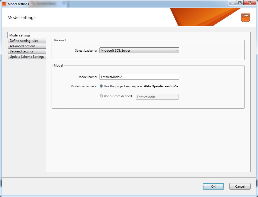258x197 pixels.
Task: Click the Microsoft SQL Server combo box
Action: point(139,50)
